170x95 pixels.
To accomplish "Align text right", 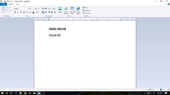I will point(49,12).
